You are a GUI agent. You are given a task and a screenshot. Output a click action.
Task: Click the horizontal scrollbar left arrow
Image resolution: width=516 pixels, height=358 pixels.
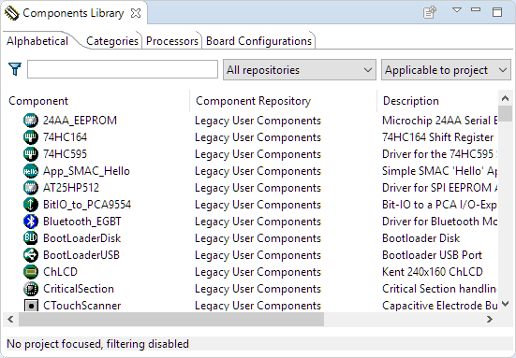(x=10, y=320)
